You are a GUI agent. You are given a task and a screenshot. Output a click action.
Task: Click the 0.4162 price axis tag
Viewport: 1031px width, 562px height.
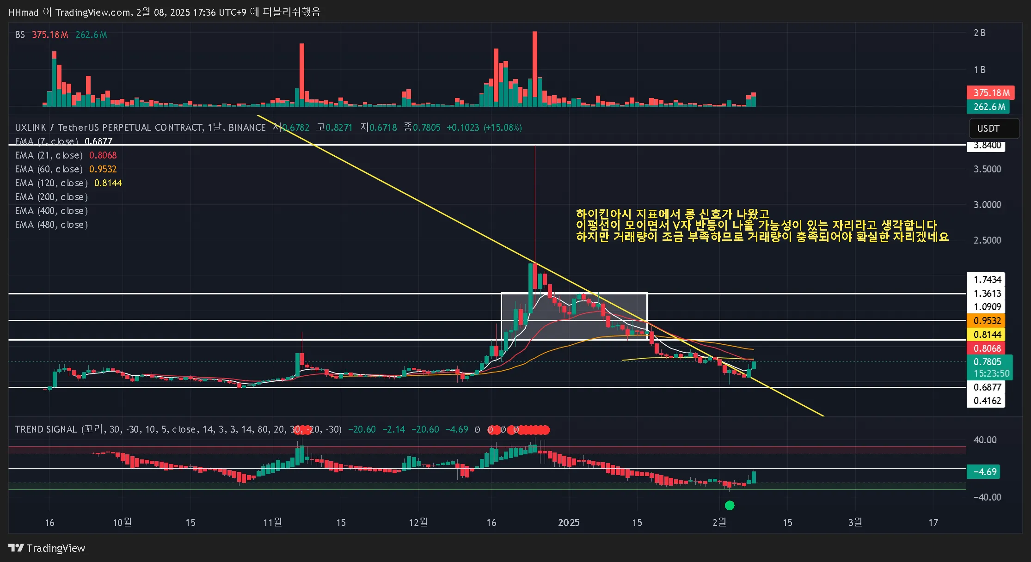pos(986,401)
